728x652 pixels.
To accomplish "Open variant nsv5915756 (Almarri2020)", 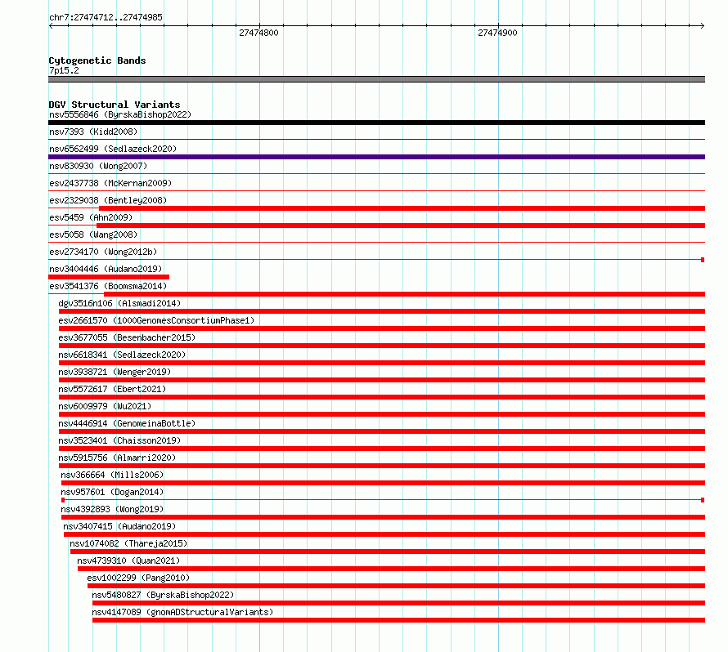I will click(x=117, y=458).
